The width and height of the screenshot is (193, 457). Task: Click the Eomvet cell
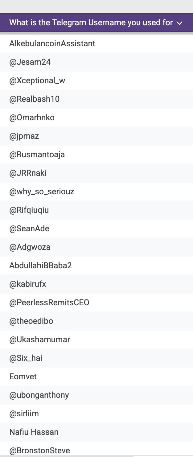tap(96, 377)
